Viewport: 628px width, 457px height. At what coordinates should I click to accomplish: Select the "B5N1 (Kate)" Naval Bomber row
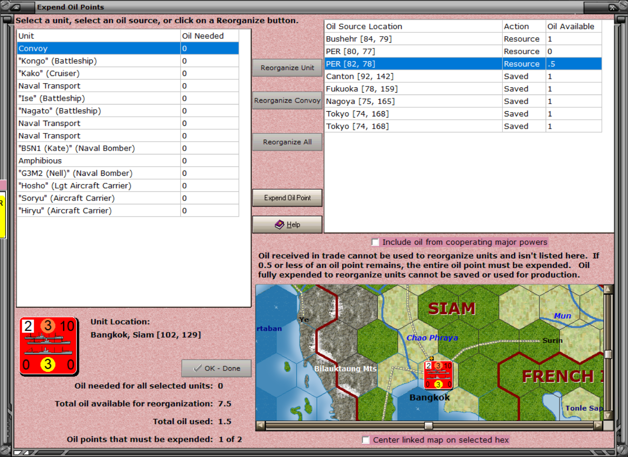[128, 148]
